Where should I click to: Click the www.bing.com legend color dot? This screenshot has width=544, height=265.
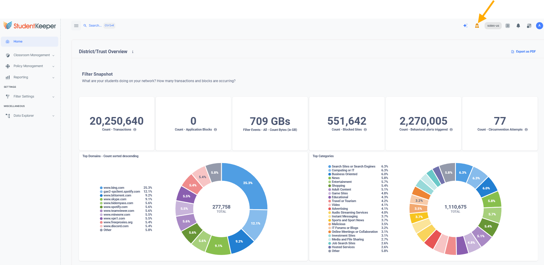pyautogui.click(x=101, y=188)
